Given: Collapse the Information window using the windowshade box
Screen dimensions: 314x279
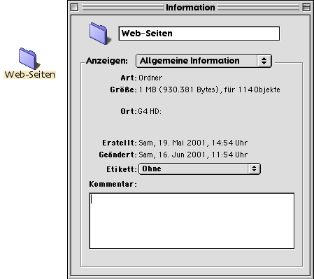Looking at the screenshot, I should click(306, 7).
